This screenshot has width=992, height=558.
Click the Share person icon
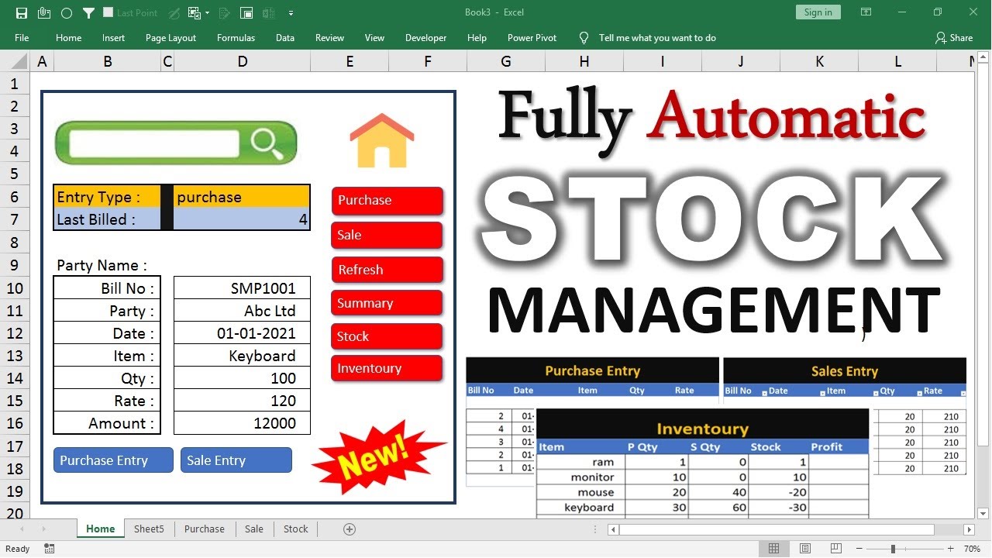click(x=941, y=37)
